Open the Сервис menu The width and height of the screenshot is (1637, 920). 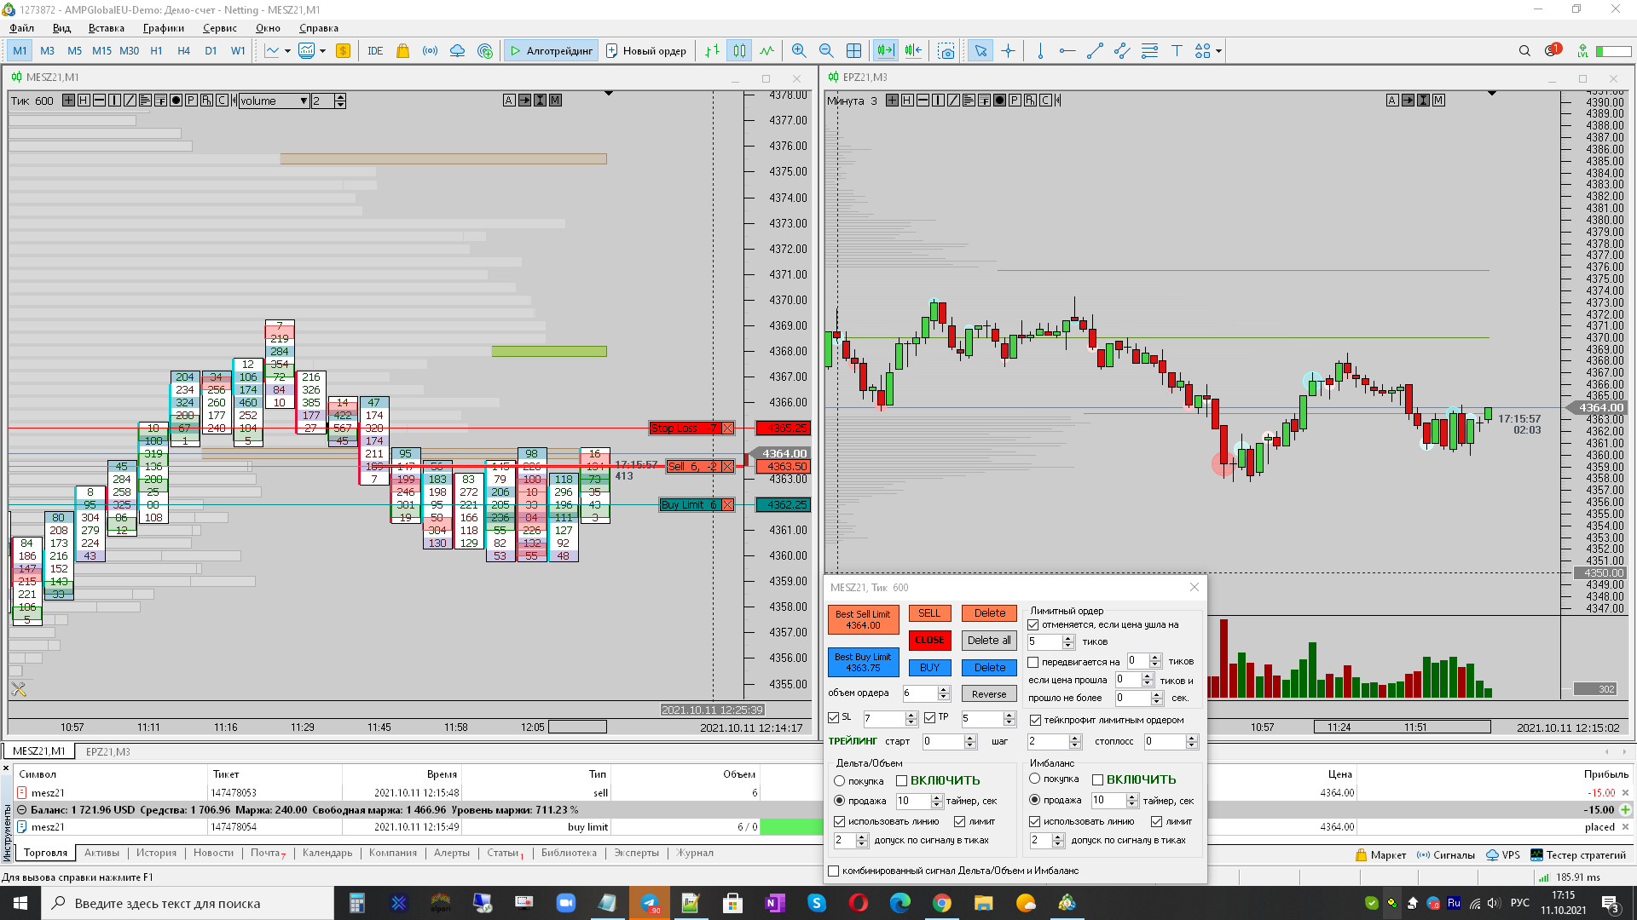pos(219,28)
